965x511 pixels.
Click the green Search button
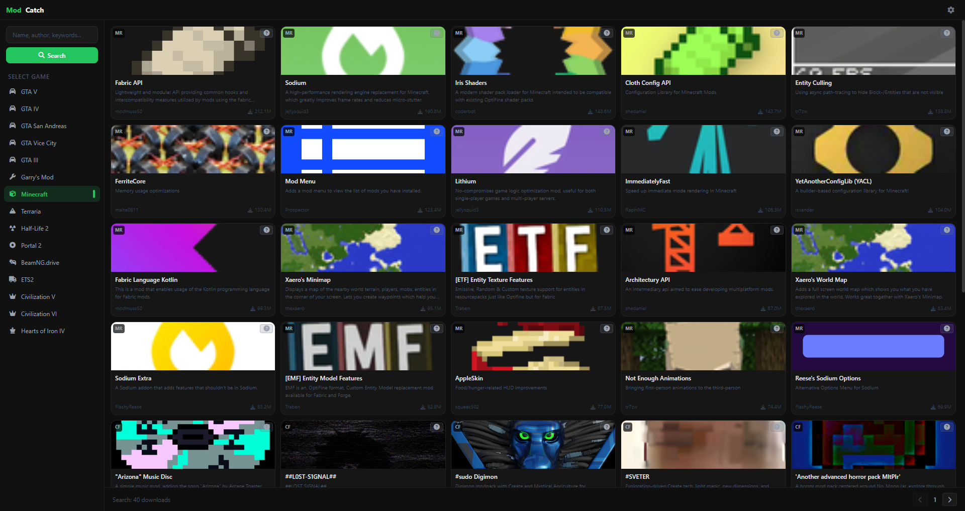click(x=52, y=55)
